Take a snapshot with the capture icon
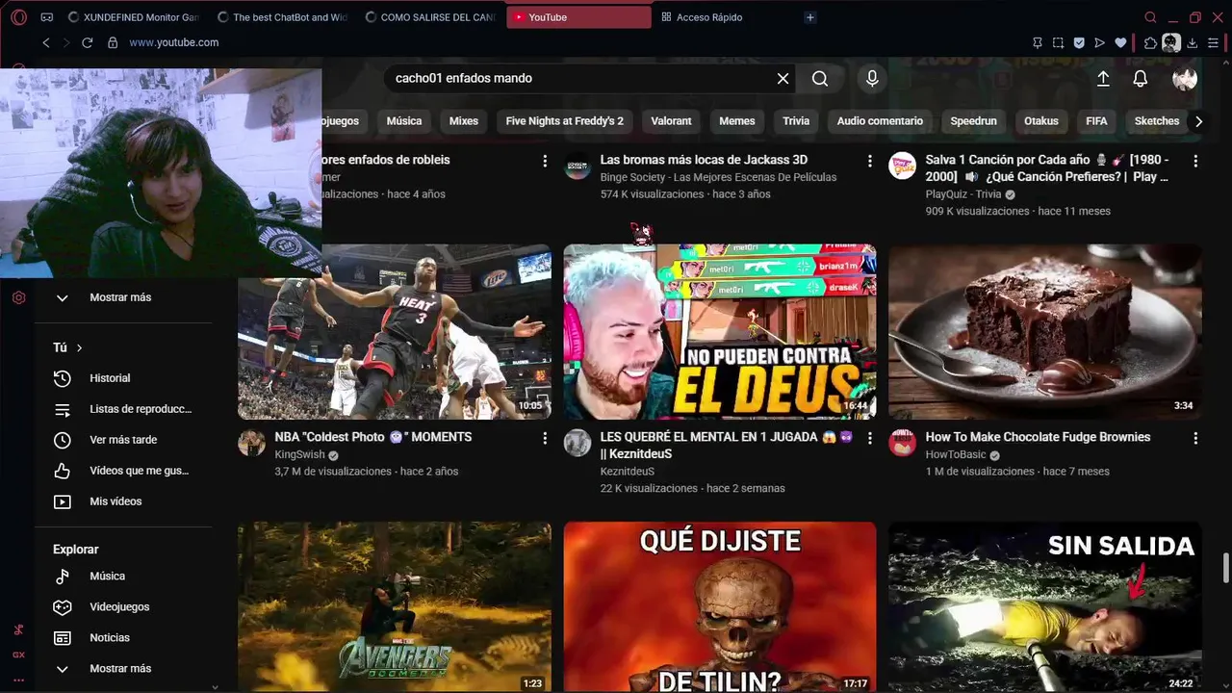This screenshot has height=693, width=1232. tap(1058, 42)
